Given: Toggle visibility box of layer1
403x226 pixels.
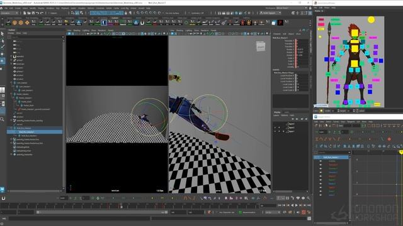Looking at the screenshot, I should (x=275, y=131).
